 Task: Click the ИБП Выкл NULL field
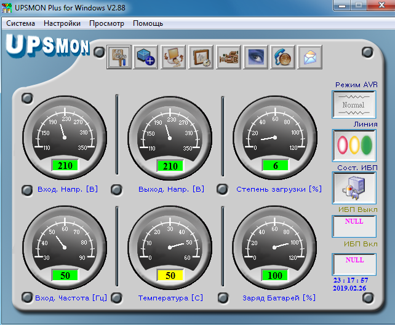click(x=354, y=226)
